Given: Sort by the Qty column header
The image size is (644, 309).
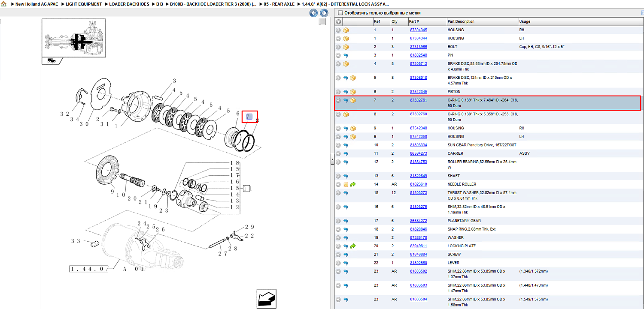Looking at the screenshot, I should (x=398, y=21).
